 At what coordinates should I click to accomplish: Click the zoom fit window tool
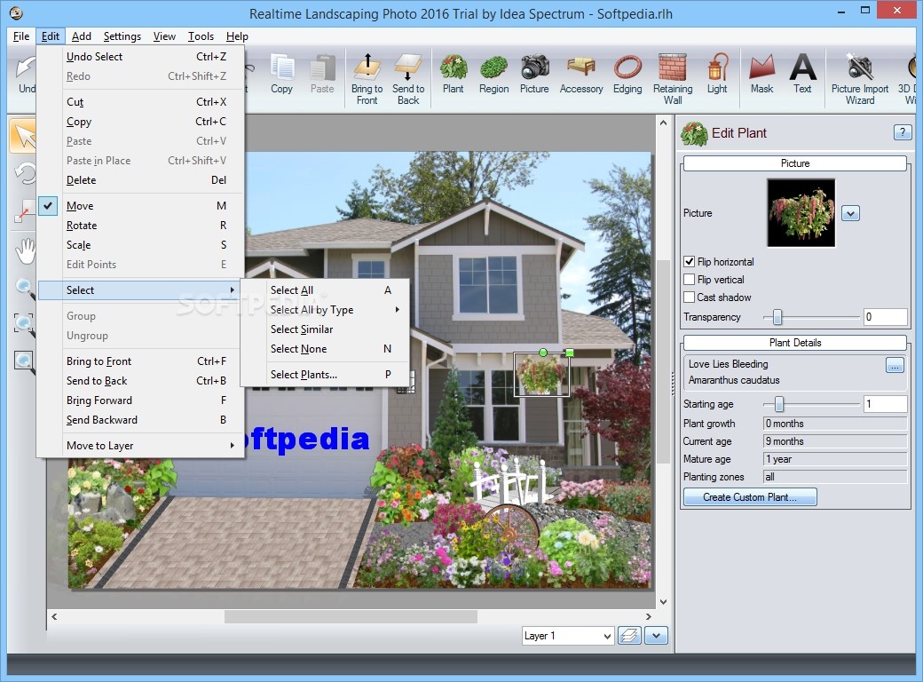(x=25, y=361)
